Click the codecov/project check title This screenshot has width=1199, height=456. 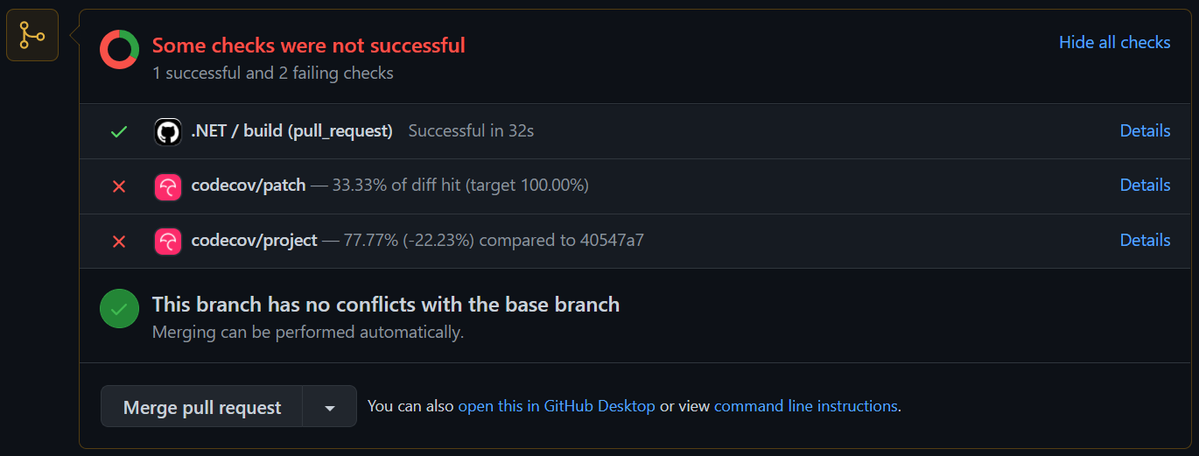254,240
